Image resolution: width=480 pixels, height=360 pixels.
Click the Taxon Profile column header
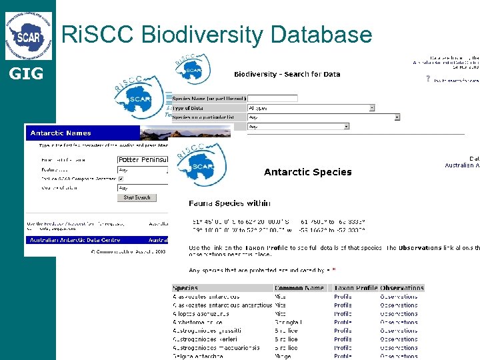pos(356,288)
